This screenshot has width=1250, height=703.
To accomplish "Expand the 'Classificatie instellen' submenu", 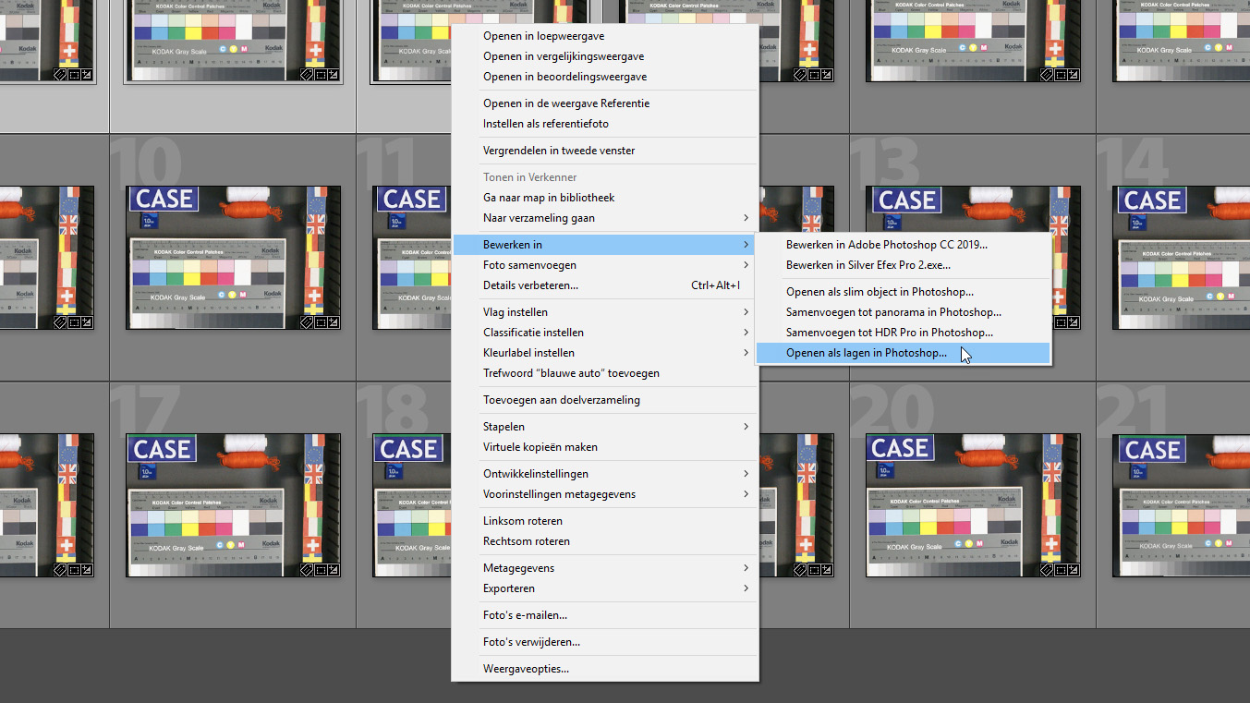I will (605, 333).
